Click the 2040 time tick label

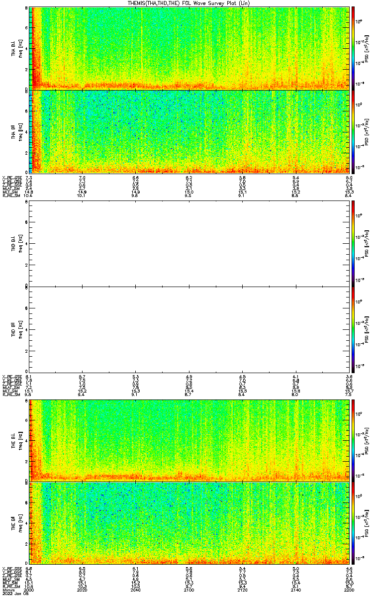135,590
